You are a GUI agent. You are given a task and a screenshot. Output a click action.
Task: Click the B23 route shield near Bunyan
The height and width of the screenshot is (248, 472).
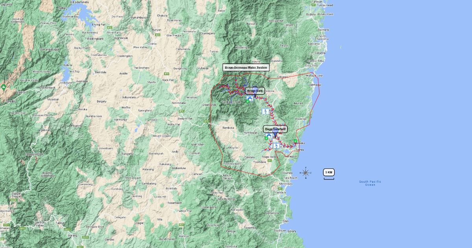[x=158, y=35]
